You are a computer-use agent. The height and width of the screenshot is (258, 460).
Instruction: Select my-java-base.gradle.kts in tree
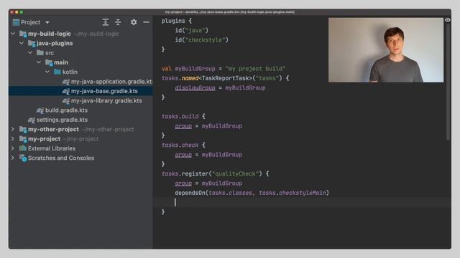(104, 91)
